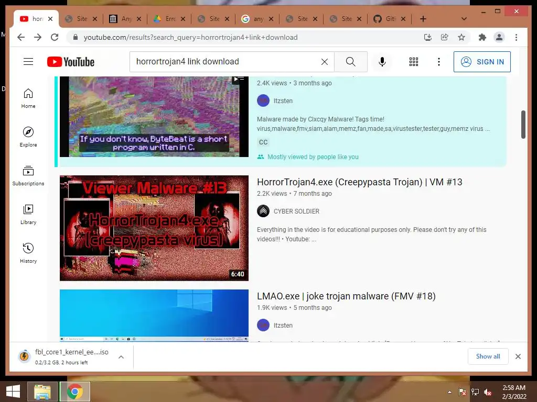Image resolution: width=537 pixels, height=402 pixels.
Task: Click the CC closed captions badge
Action: tap(263, 142)
